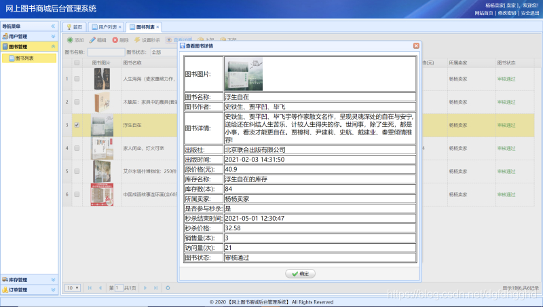Switch to the 首页 tab
Viewport: 543px width, 307px height.
[x=74, y=26]
